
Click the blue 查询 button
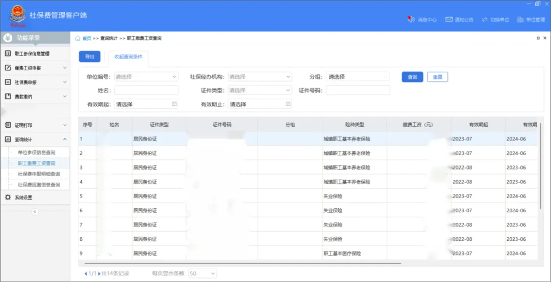(x=412, y=77)
